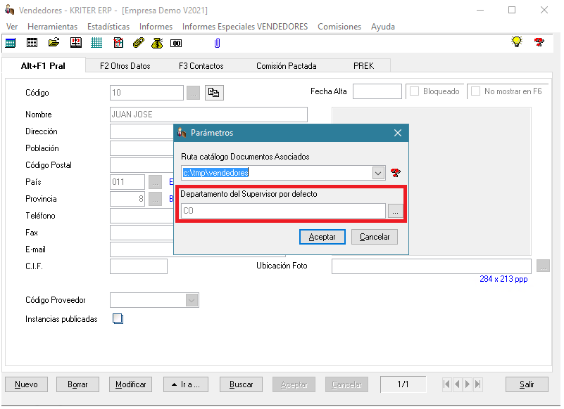Click the red question mark toolbar icon
This screenshot has width=564, height=409.
pyautogui.click(x=539, y=42)
